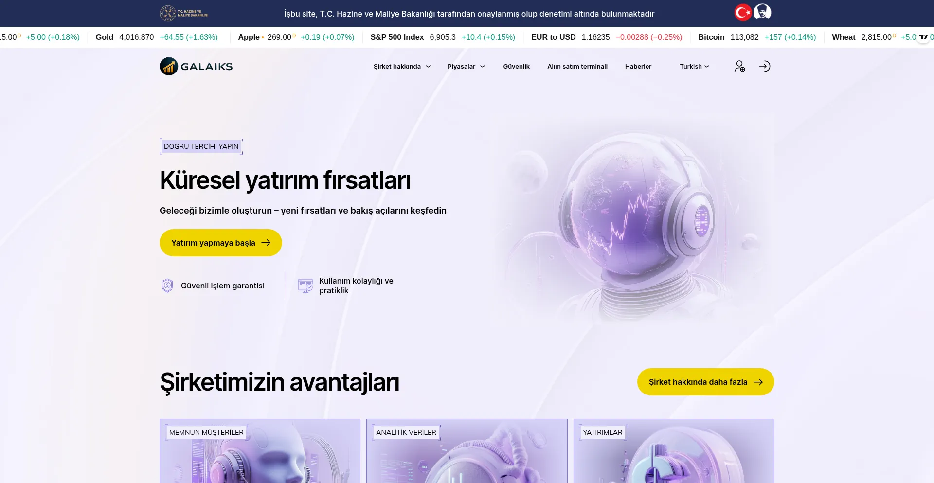Click the Galaiks logo icon
The height and width of the screenshot is (483, 934).
169,67
